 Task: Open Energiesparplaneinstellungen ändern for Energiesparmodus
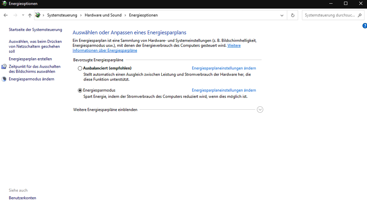tap(224, 90)
